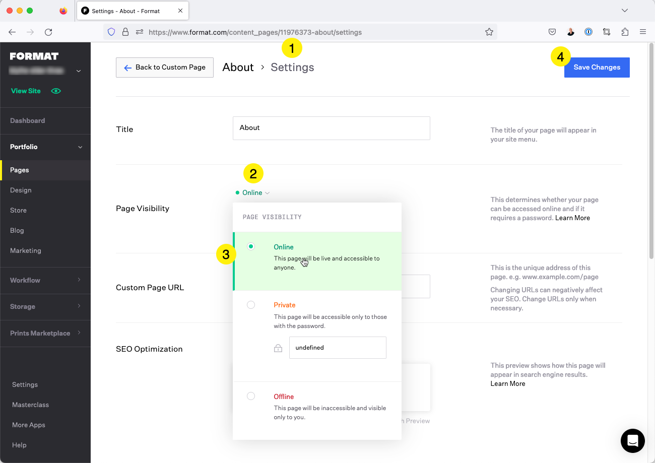Open 1Password extension icon
The width and height of the screenshot is (655, 463).
pos(588,32)
